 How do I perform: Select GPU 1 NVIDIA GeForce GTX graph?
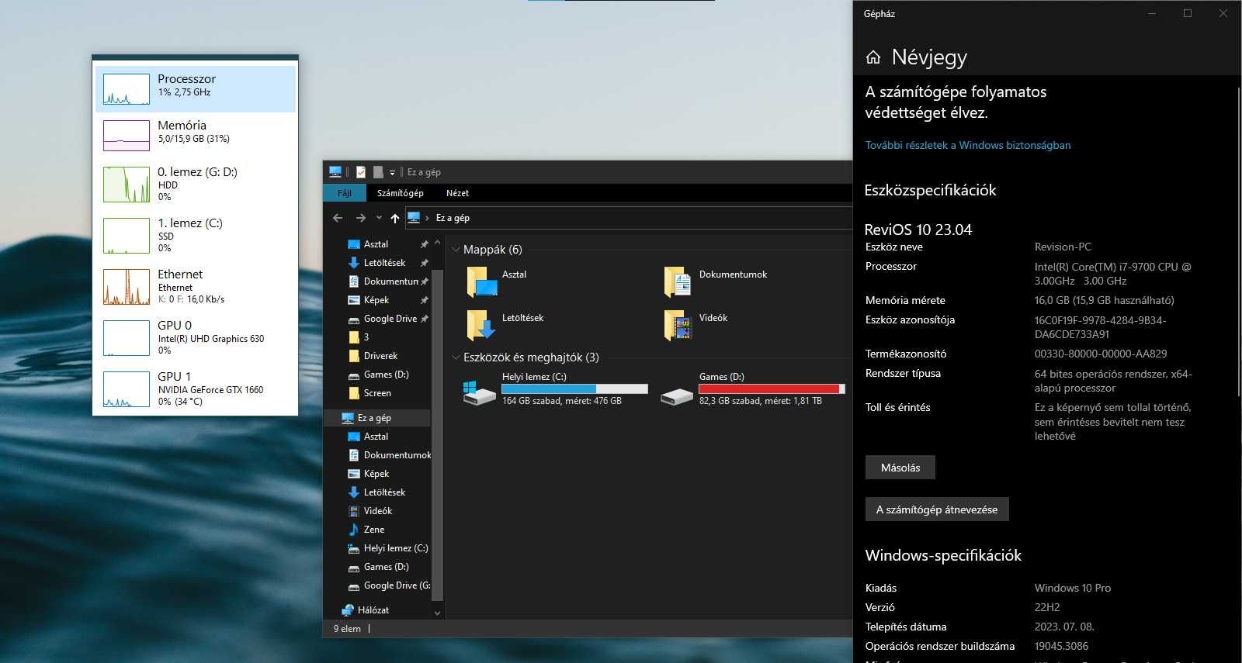coord(127,389)
